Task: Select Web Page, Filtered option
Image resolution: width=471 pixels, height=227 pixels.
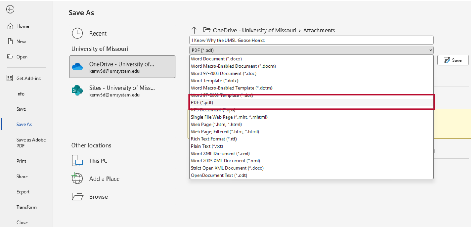Action: coord(311,131)
